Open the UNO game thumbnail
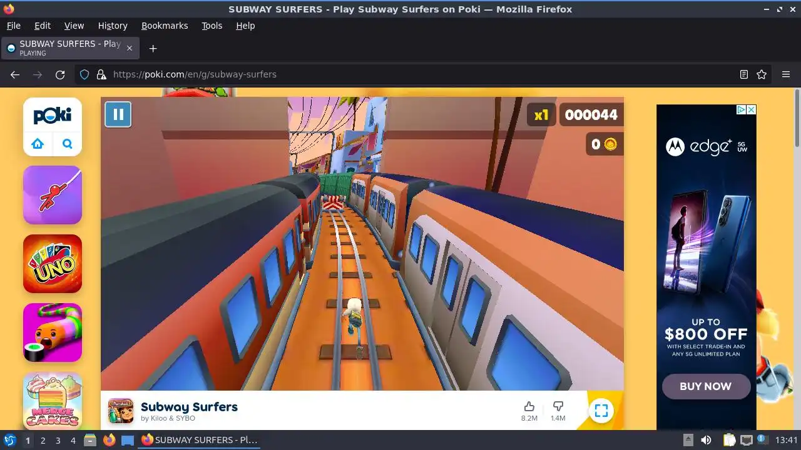 pyautogui.click(x=53, y=264)
